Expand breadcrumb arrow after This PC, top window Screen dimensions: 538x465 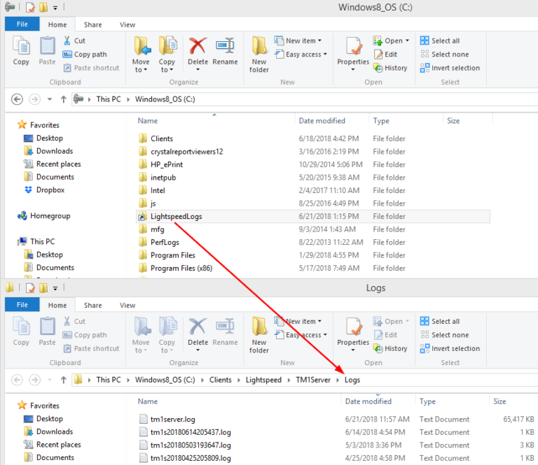(128, 99)
